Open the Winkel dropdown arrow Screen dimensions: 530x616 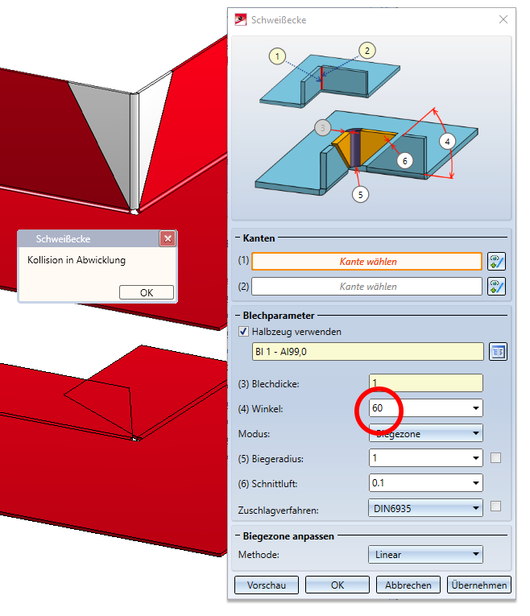pos(476,408)
